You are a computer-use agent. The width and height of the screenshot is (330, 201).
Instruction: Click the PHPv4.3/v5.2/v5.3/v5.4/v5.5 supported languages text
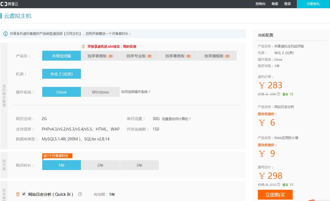[x=81, y=129]
